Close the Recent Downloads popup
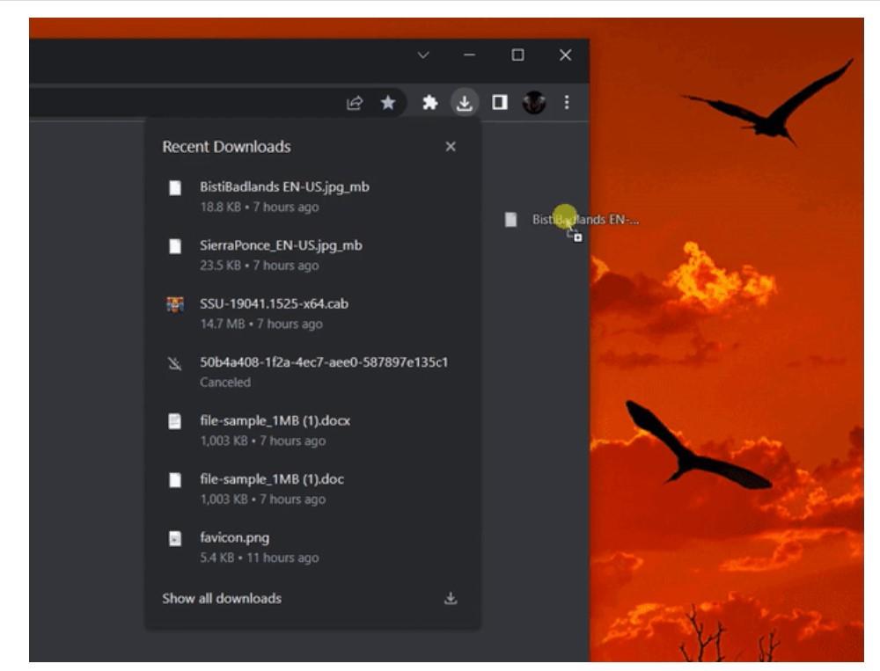Image resolution: width=880 pixels, height=671 pixels. click(x=451, y=147)
